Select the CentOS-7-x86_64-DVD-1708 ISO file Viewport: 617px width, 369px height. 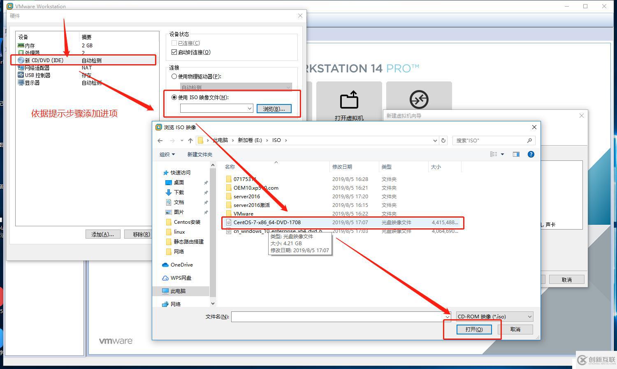[343, 222]
